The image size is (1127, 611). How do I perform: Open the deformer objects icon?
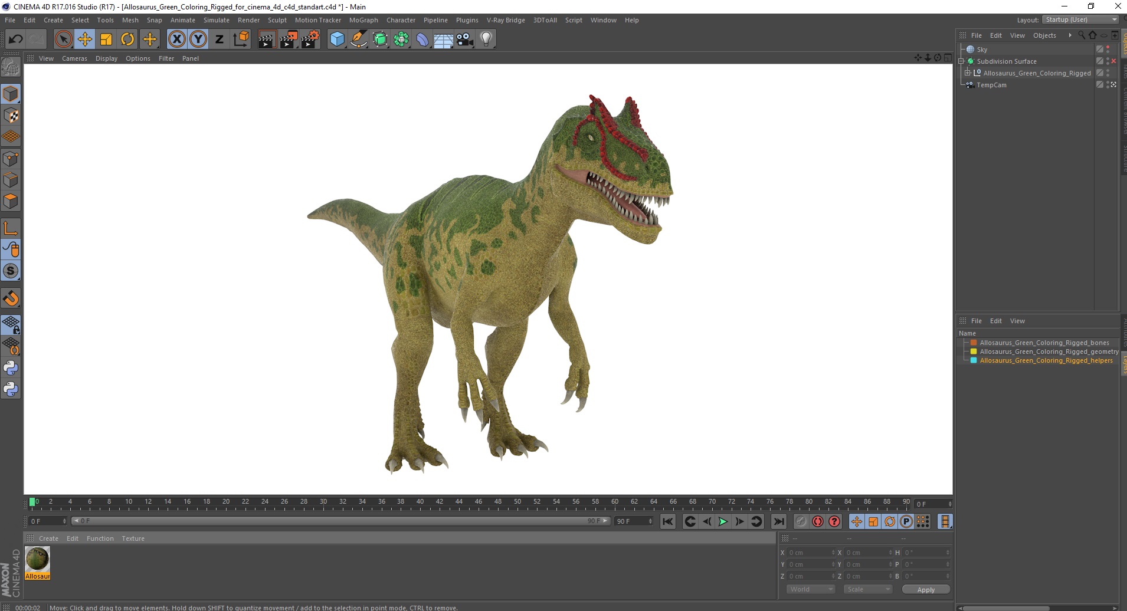click(422, 40)
